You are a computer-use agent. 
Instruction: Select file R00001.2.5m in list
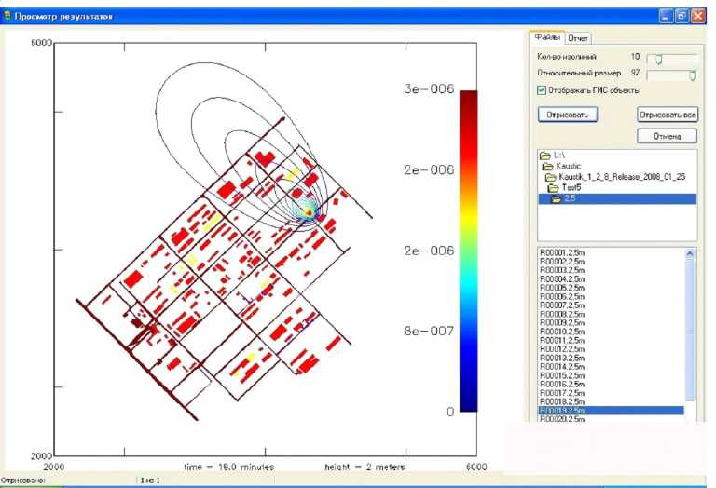tap(561, 254)
